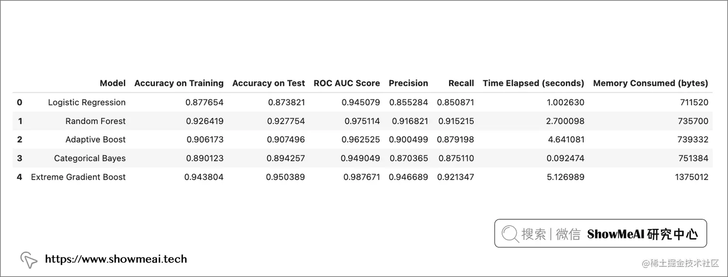Click recall value 0.875110
This screenshot has width=728, height=277.
click(455, 158)
